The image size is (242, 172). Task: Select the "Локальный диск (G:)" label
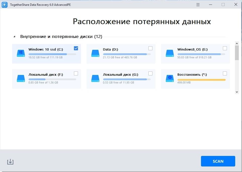coord(120,74)
